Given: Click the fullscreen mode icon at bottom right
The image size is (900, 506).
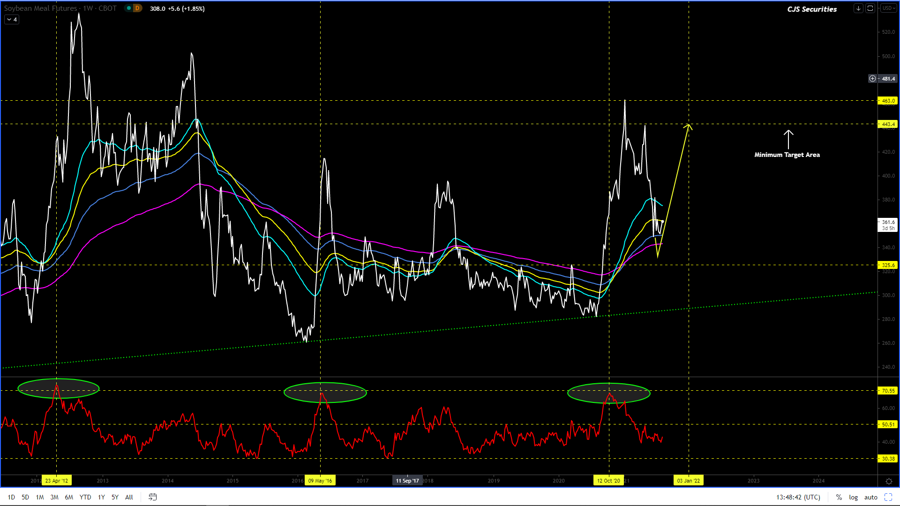Looking at the screenshot, I should pyautogui.click(x=888, y=497).
